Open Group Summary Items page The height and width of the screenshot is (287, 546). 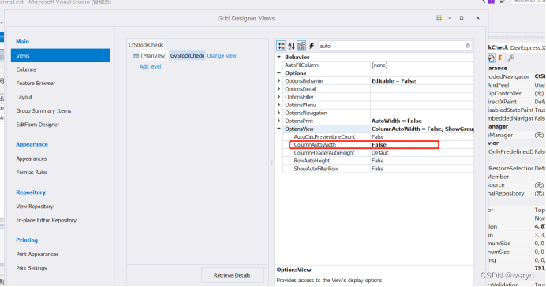[x=43, y=111]
